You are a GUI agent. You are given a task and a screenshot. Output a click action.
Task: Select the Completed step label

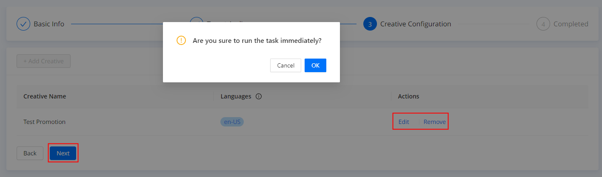click(571, 24)
